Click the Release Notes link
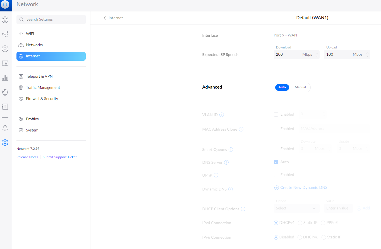Image resolution: width=381 pixels, height=249 pixels. pos(27,157)
